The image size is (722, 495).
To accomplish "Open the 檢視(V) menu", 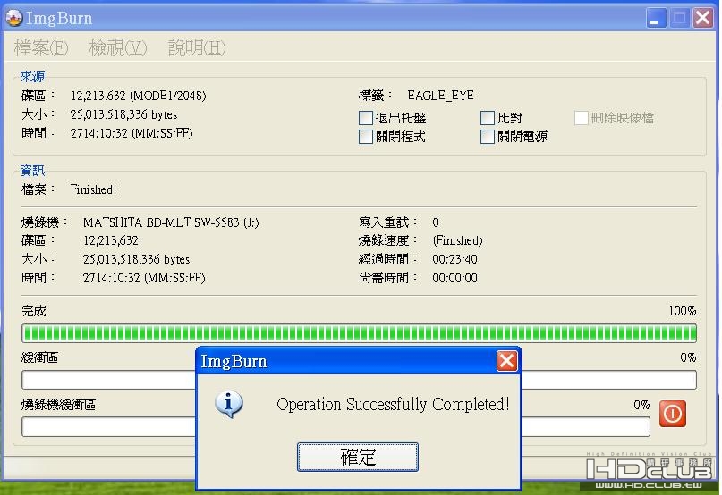I will click(118, 48).
